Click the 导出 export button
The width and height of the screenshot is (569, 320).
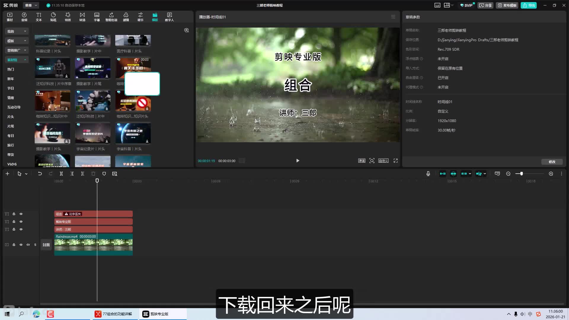pos(529,5)
